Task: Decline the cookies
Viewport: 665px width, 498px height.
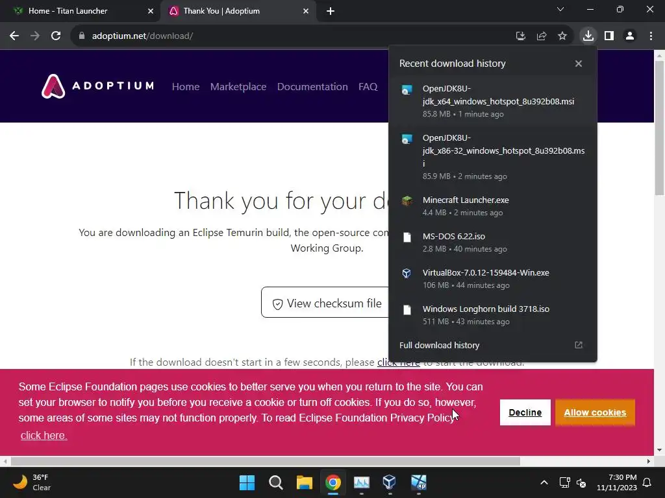Action: pyautogui.click(x=525, y=412)
